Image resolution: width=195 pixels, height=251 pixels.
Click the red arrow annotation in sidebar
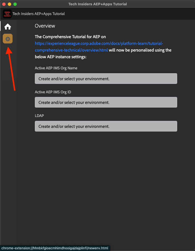11,68
